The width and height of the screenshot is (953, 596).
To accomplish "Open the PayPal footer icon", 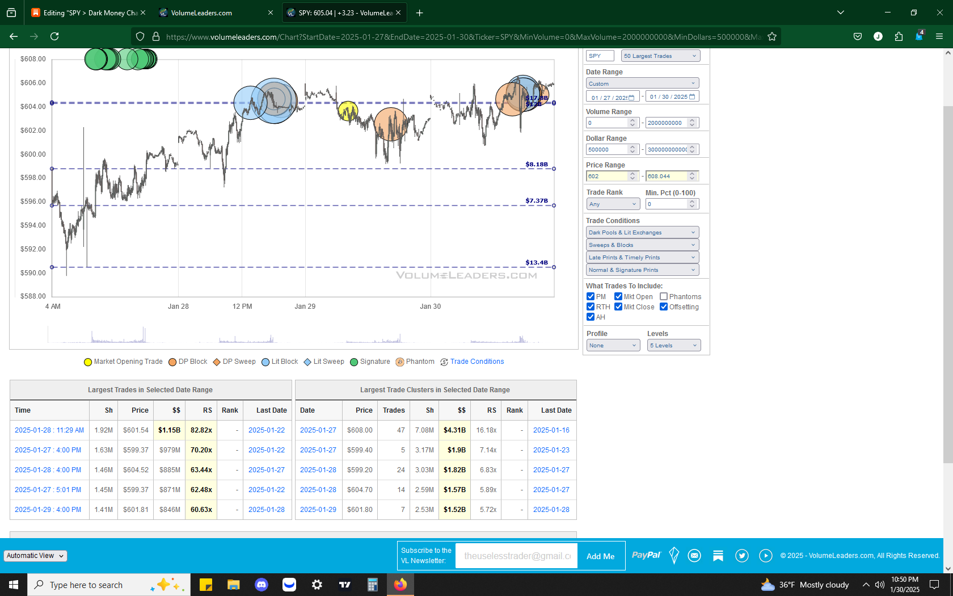I will 646,555.
